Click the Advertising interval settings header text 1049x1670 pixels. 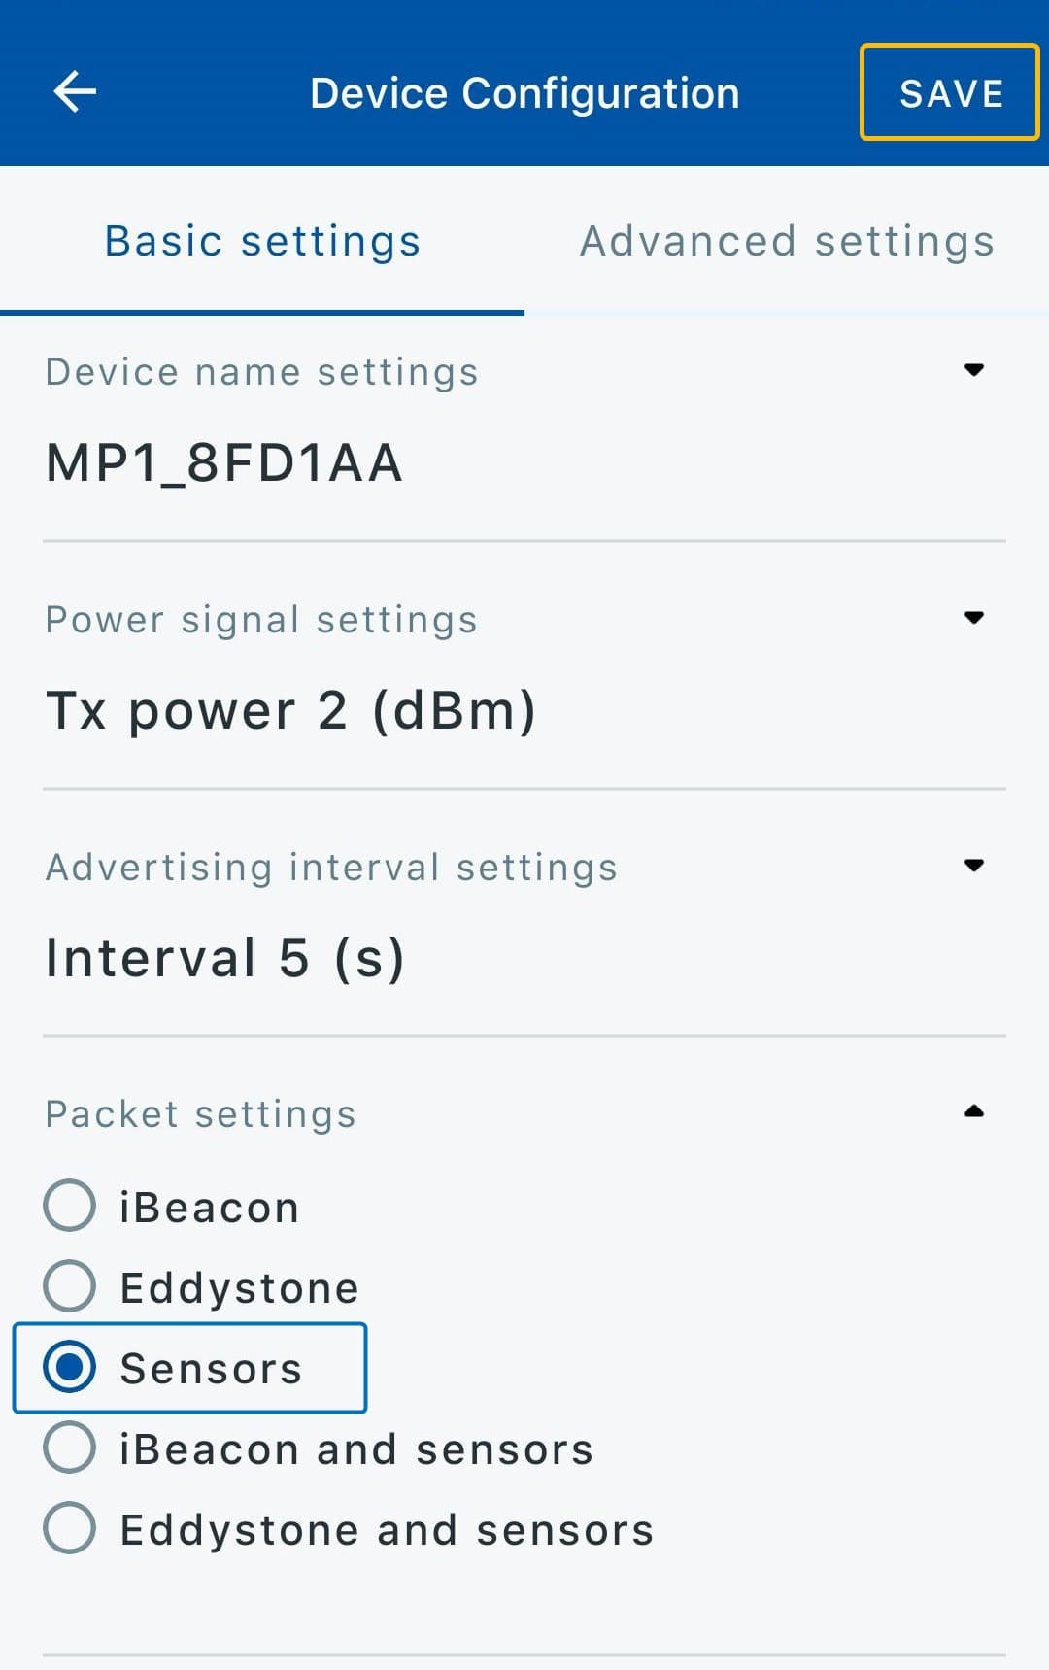[332, 868]
